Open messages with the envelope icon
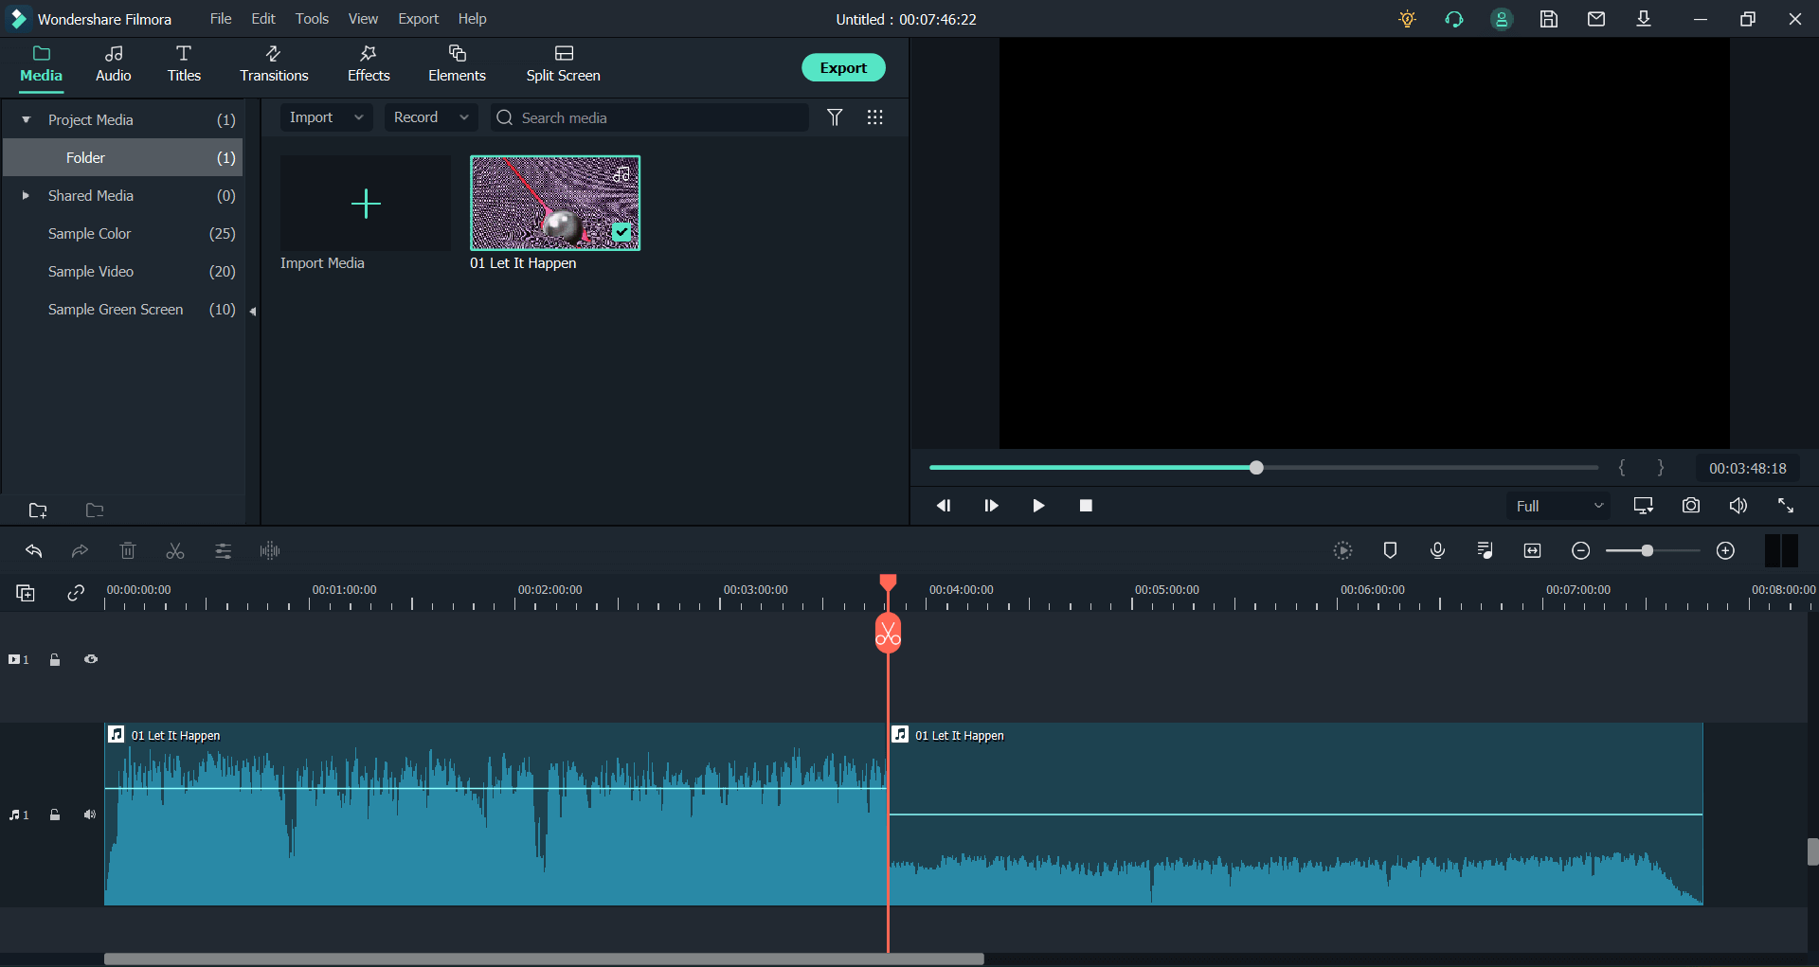This screenshot has width=1819, height=967. pos(1596,19)
